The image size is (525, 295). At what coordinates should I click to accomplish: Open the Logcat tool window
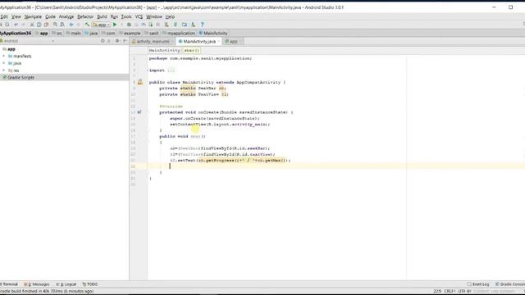click(66, 284)
